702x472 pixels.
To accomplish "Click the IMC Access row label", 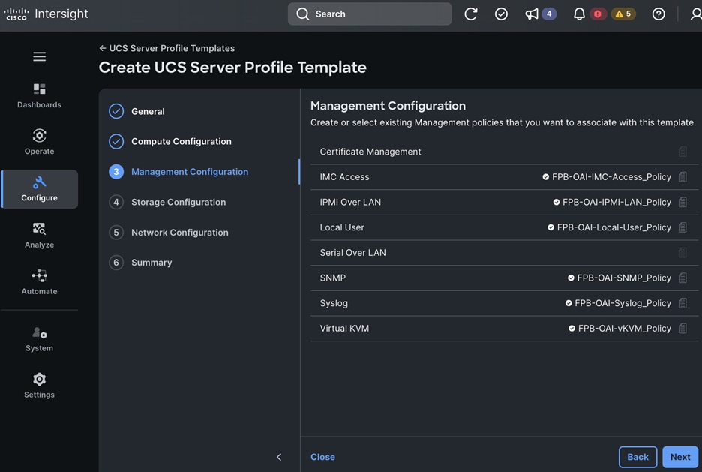I will [x=344, y=177].
